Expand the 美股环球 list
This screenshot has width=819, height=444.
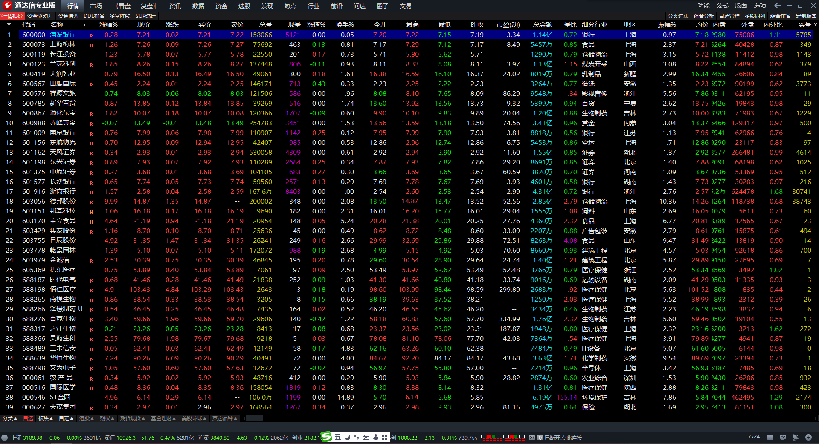pyautogui.click(x=194, y=418)
